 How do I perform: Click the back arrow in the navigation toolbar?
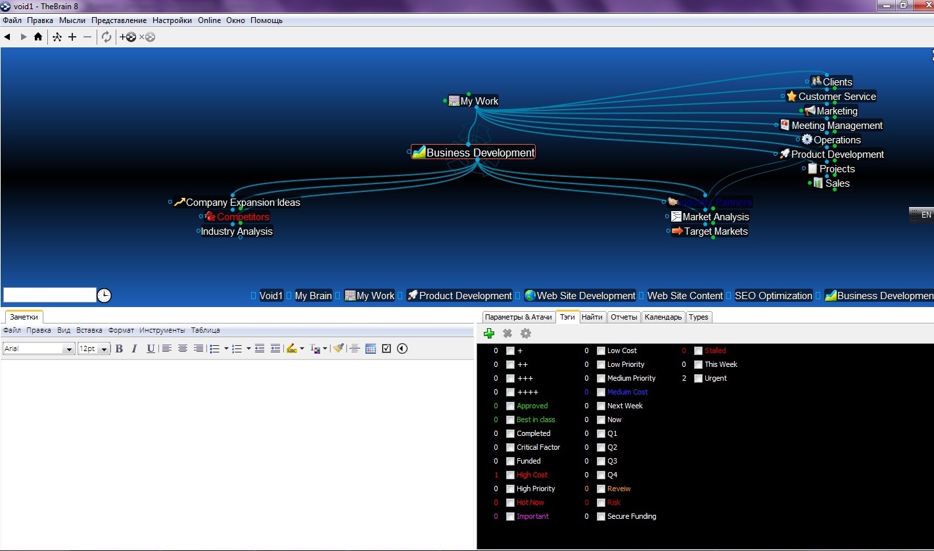[7, 37]
